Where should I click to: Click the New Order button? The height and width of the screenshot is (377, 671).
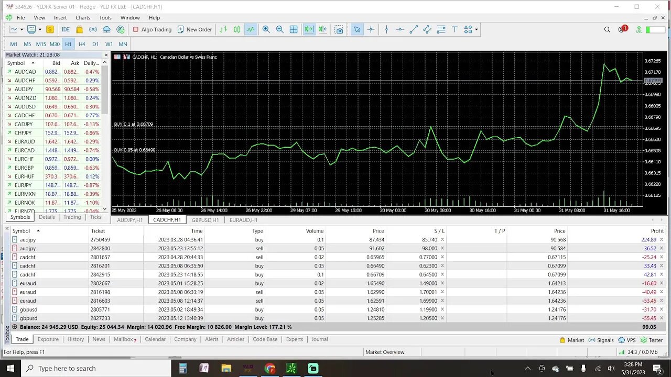pyautogui.click(x=194, y=29)
